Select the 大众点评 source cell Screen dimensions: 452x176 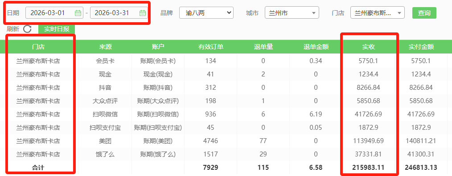click(105, 101)
